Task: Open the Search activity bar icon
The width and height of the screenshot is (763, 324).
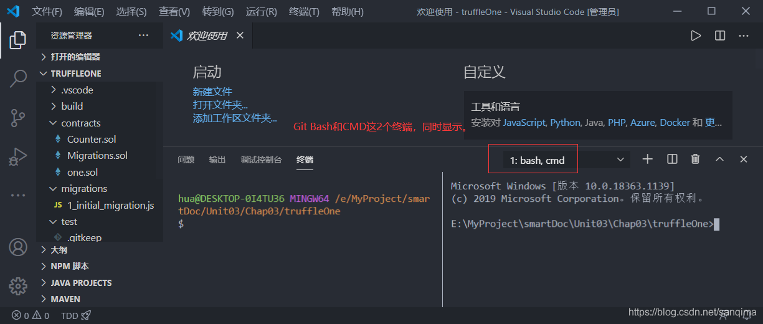Action: [18, 79]
